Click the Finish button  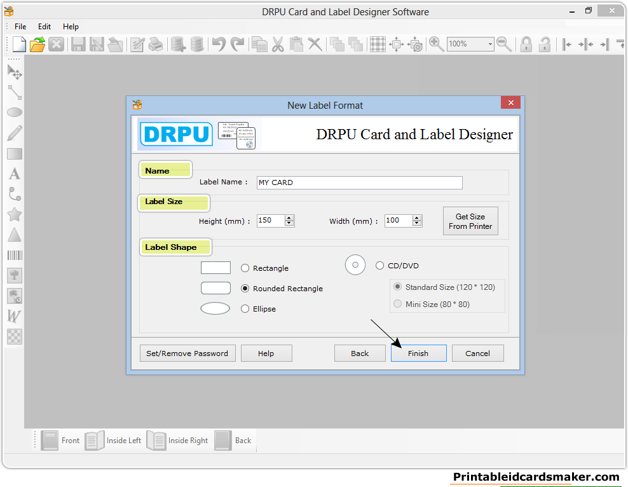(418, 353)
